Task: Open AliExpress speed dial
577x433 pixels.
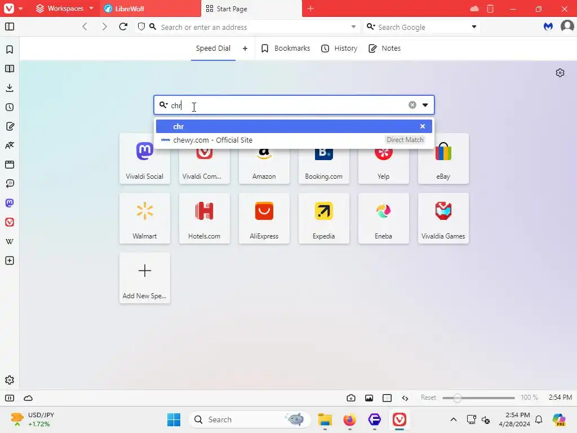Action: pos(264,218)
